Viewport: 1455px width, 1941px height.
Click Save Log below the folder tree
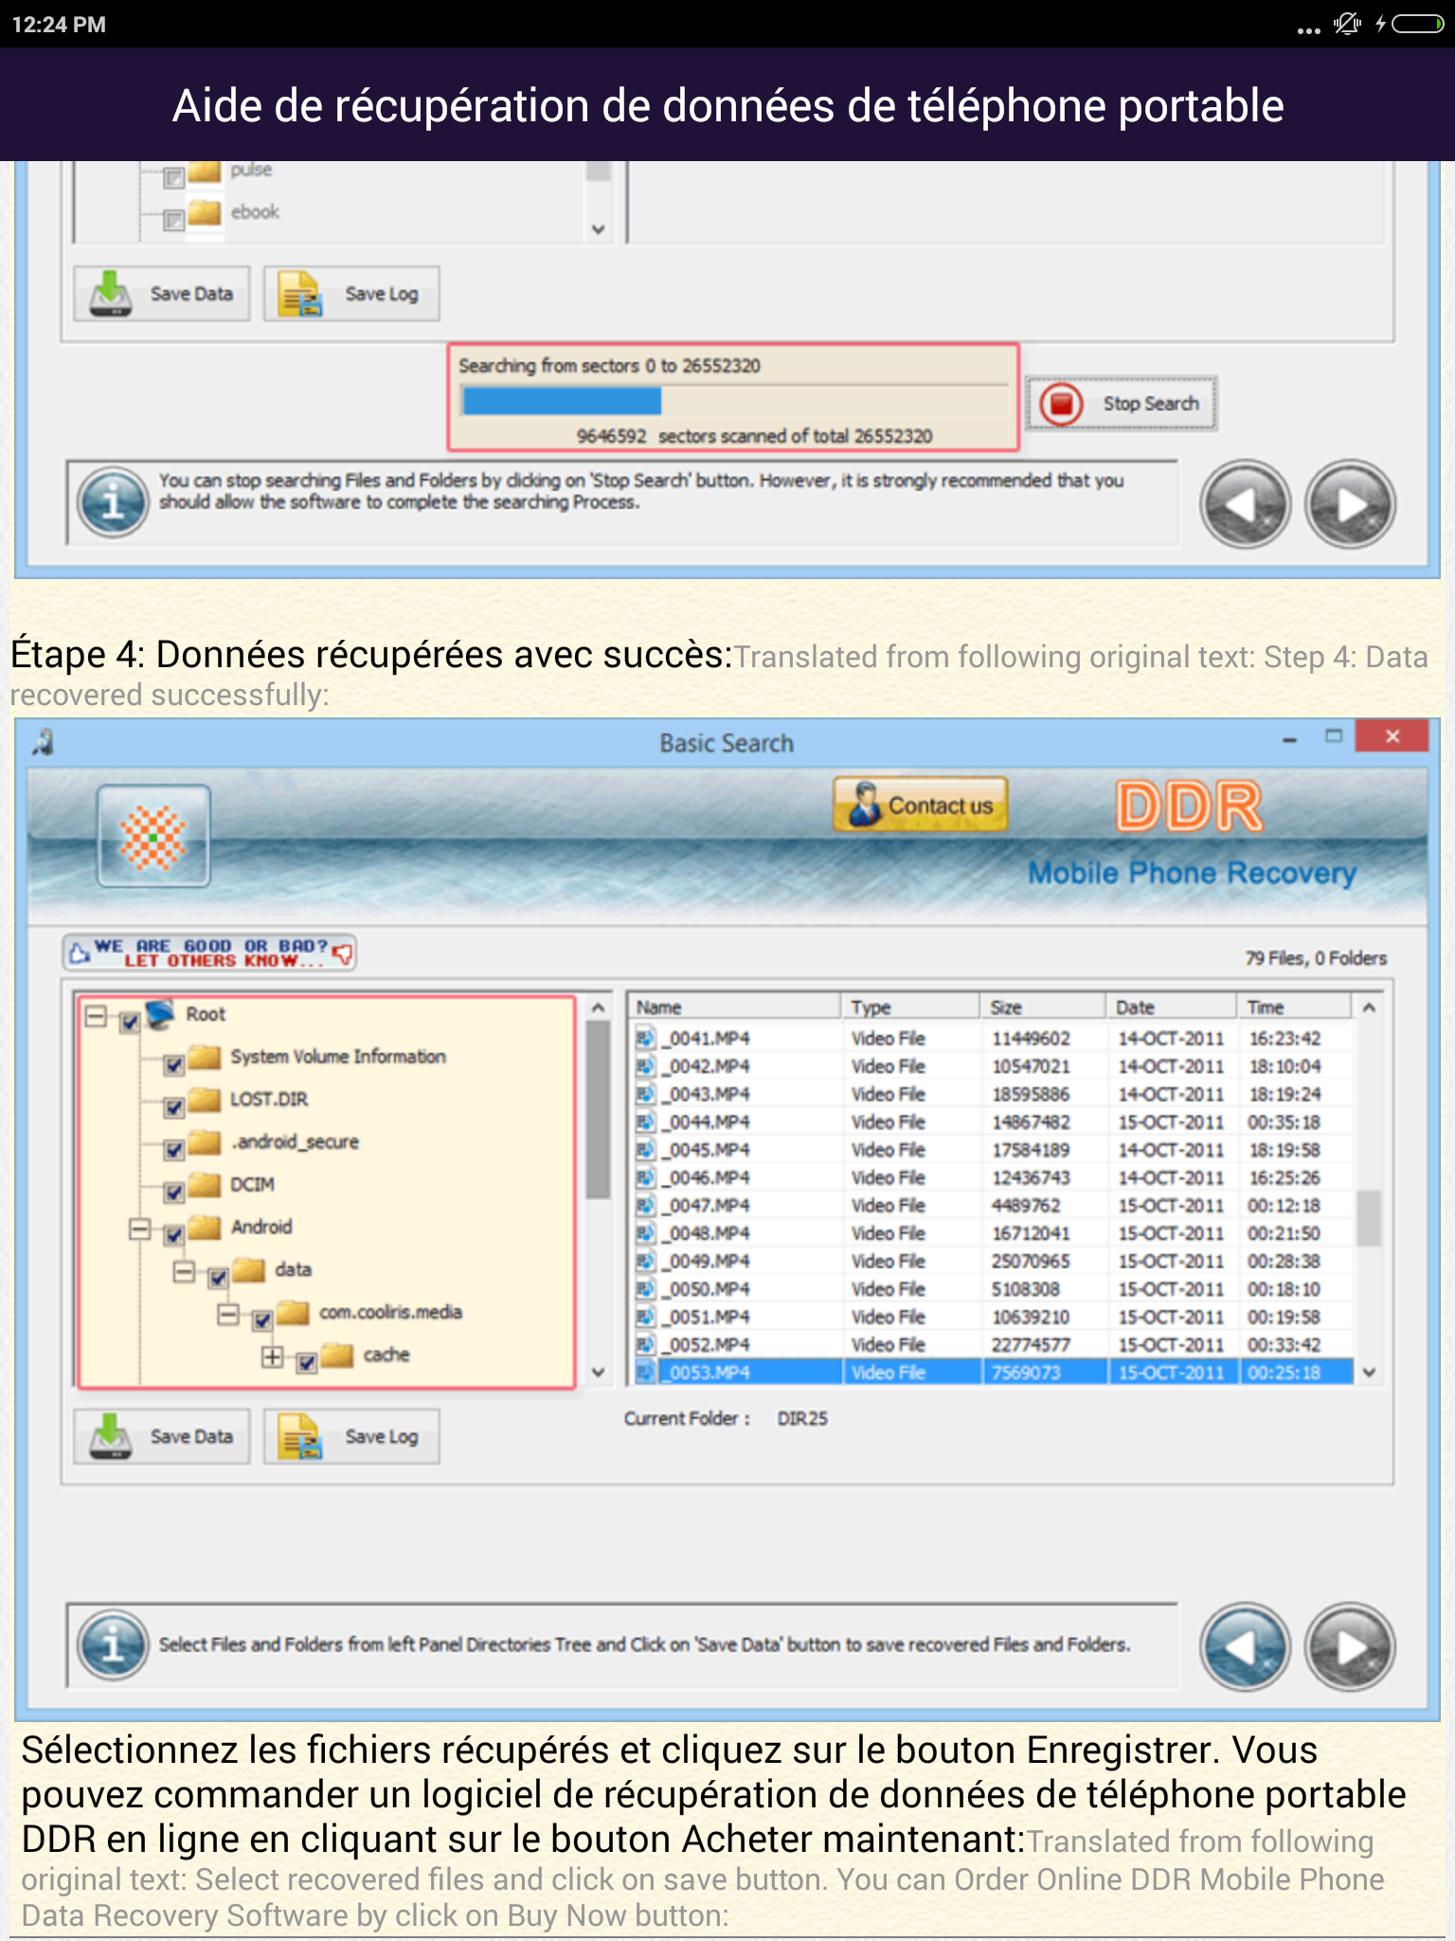click(x=351, y=1437)
